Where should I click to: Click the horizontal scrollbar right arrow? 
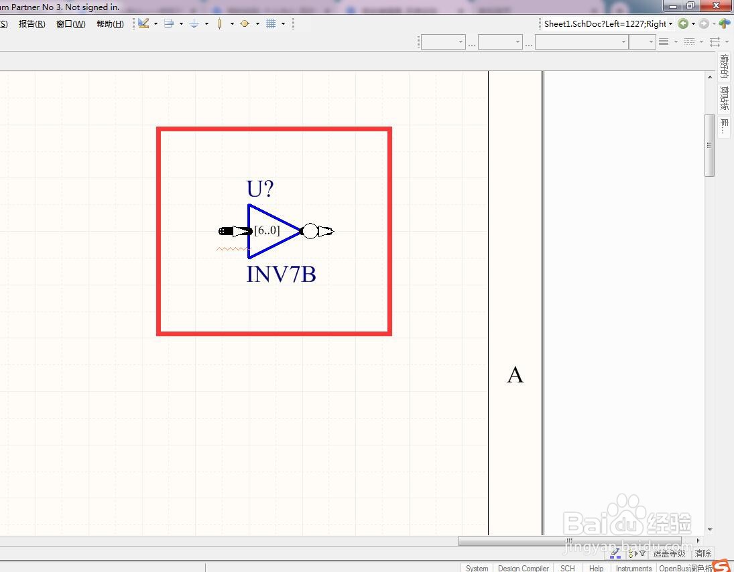(698, 541)
